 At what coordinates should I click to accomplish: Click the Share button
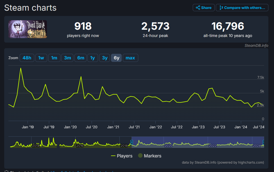tap(204, 8)
